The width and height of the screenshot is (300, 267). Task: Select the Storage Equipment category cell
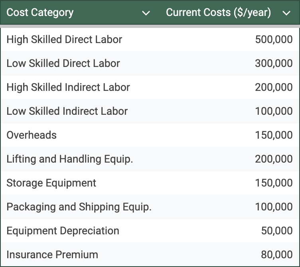(51, 183)
